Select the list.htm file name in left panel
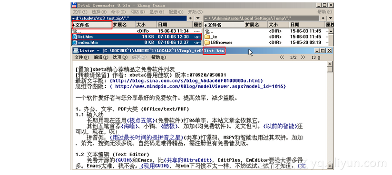 tap(85, 37)
